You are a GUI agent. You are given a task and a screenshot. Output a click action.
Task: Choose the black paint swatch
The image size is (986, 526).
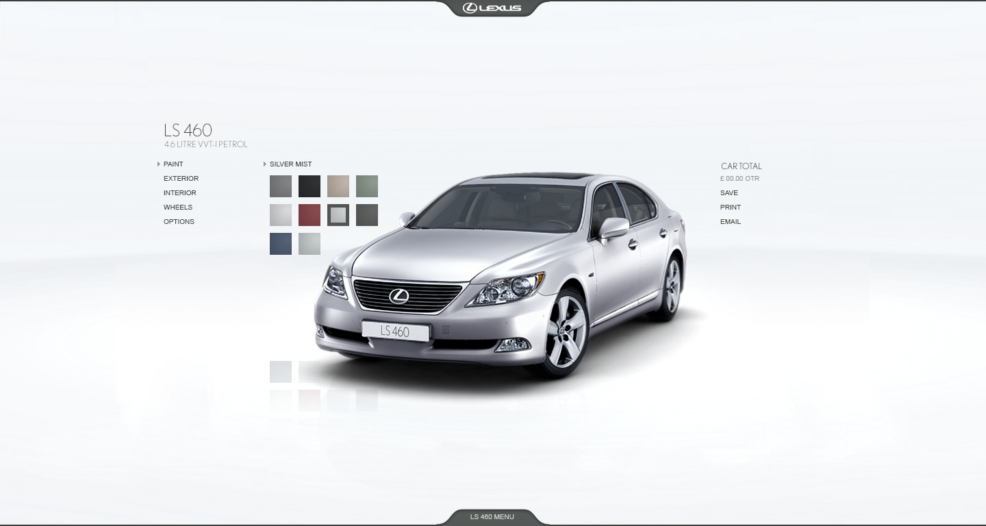click(x=309, y=186)
